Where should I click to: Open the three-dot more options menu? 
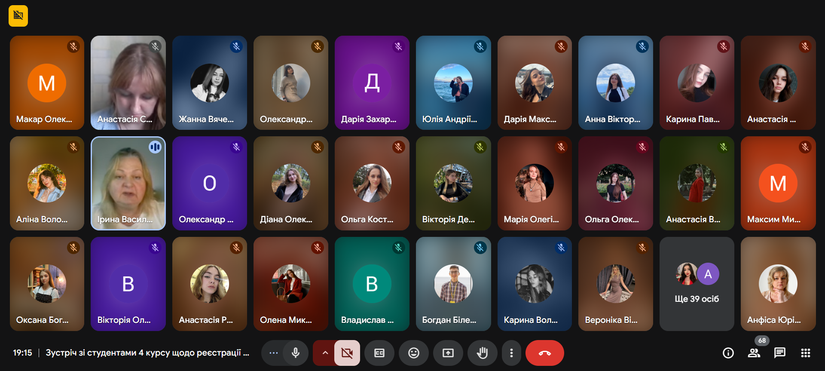[x=511, y=353]
